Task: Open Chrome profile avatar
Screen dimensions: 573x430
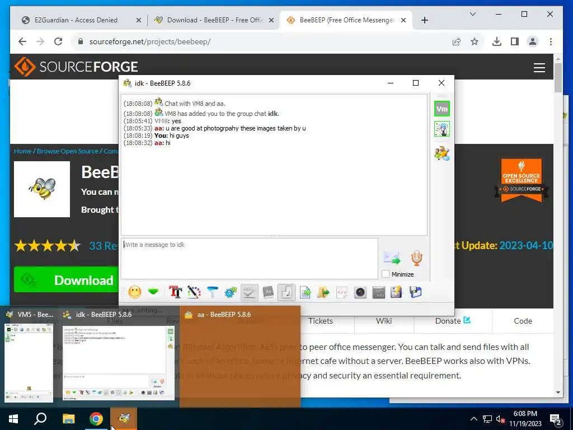Action: tap(533, 41)
